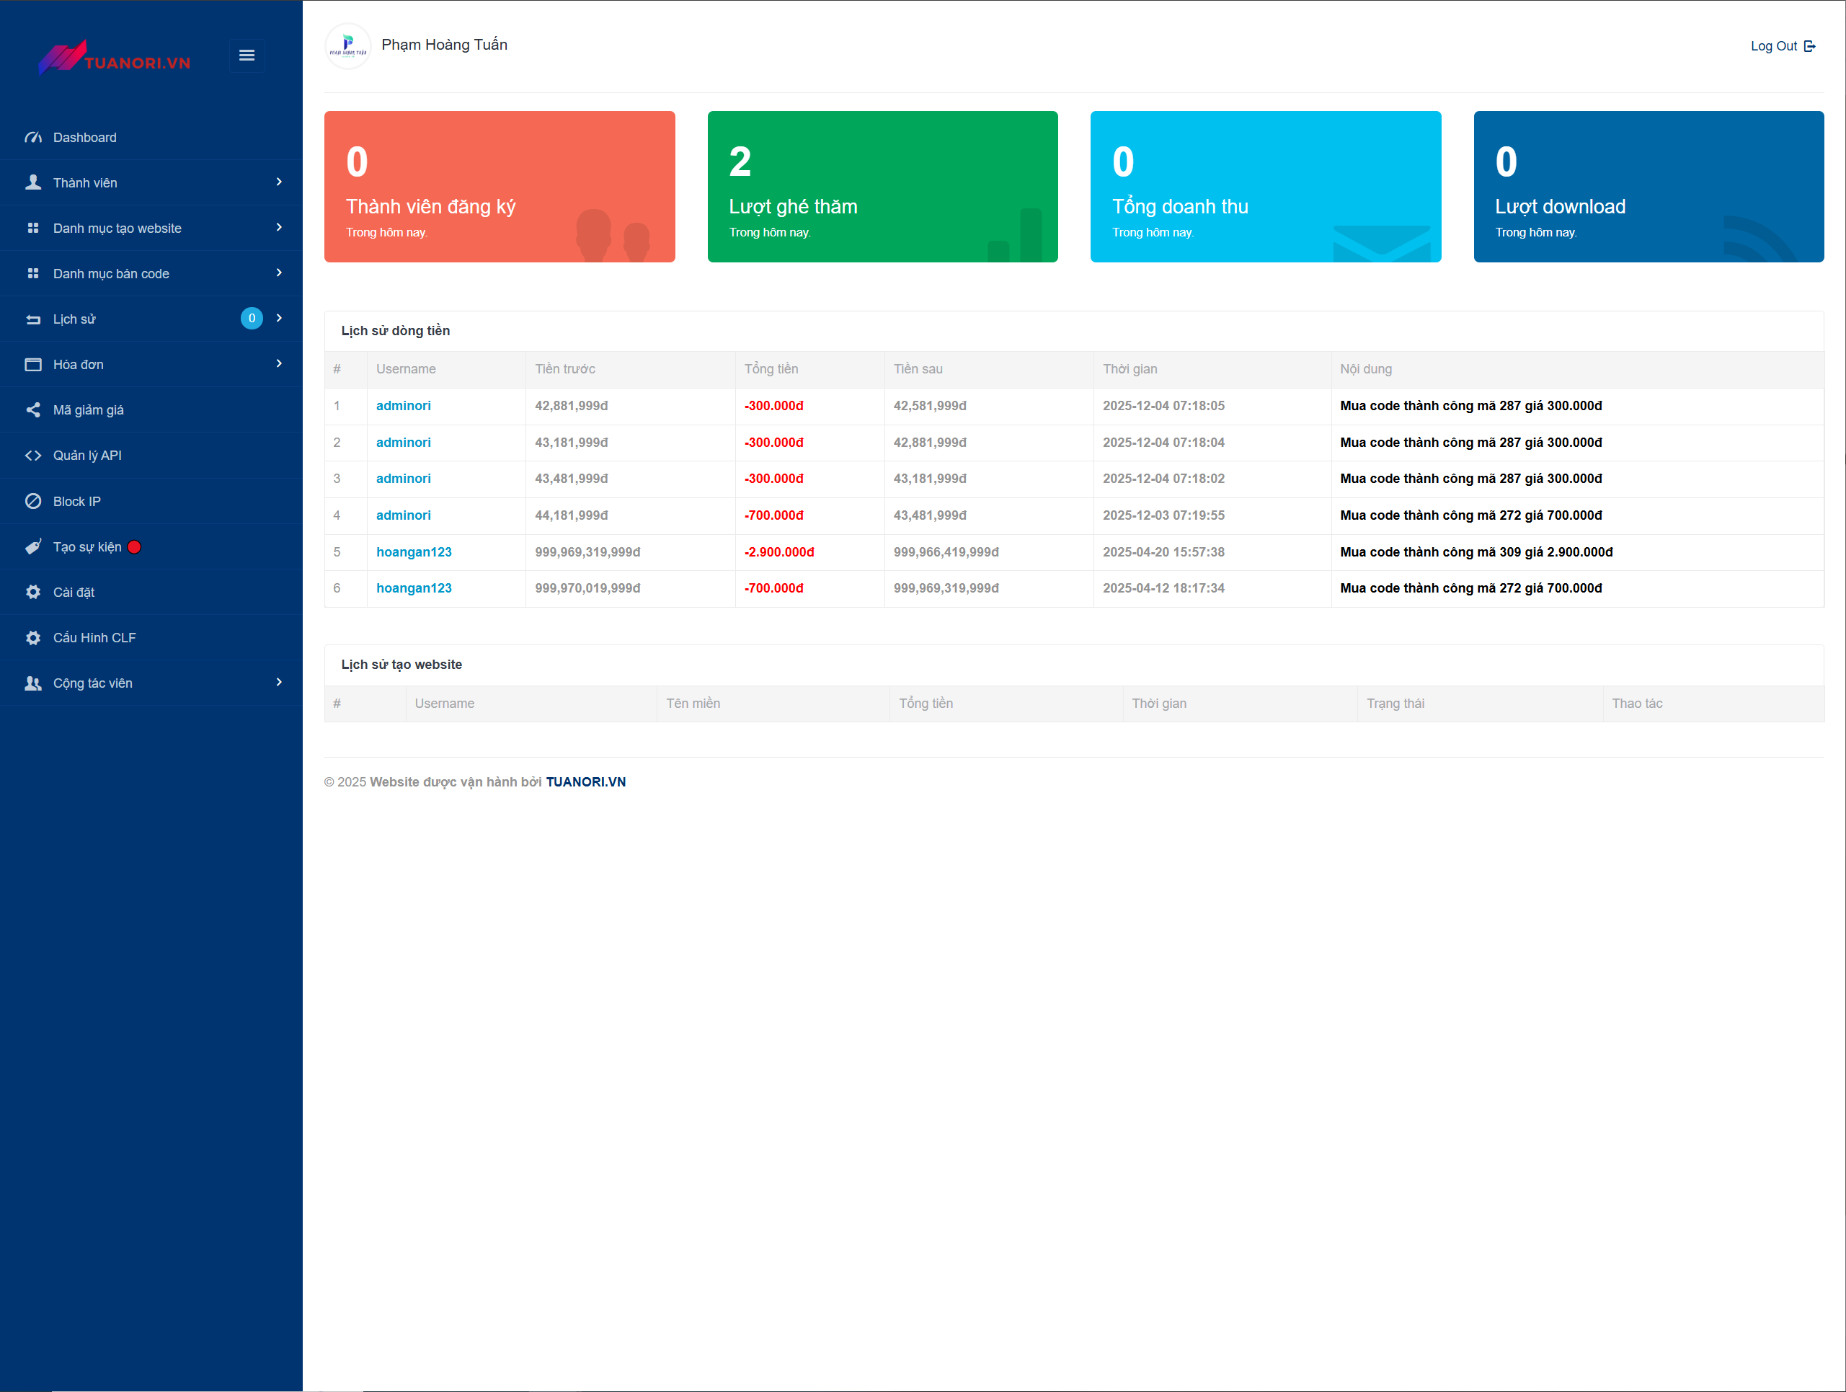Screen dimensions: 1846x1392
Task: Toggle the hamburger sidebar menu button
Action: coord(247,55)
